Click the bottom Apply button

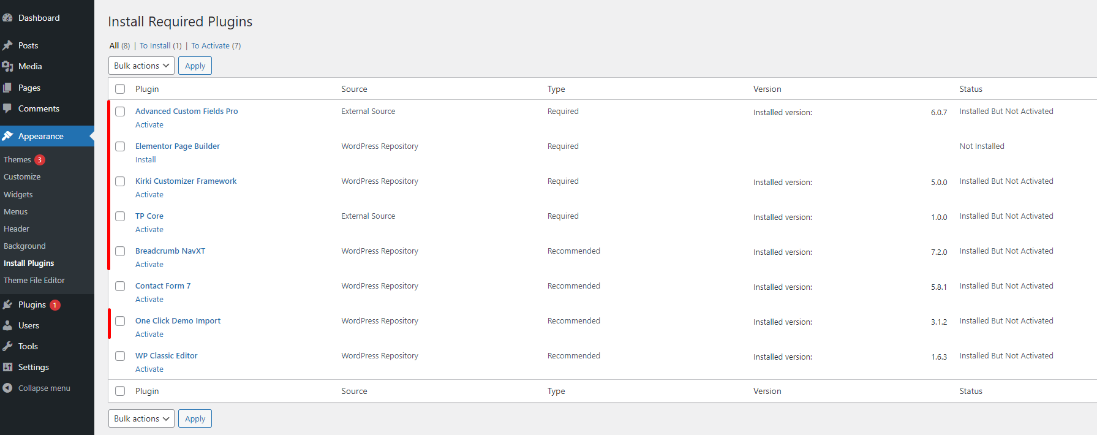[x=195, y=418]
